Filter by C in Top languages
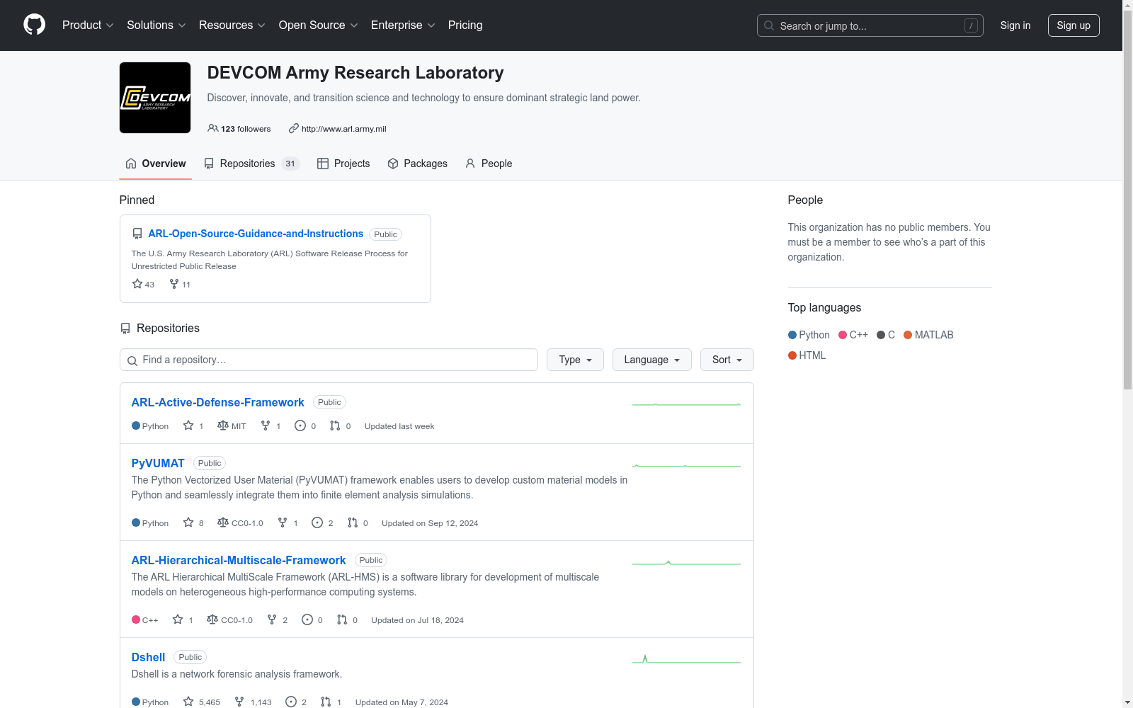 click(x=886, y=335)
